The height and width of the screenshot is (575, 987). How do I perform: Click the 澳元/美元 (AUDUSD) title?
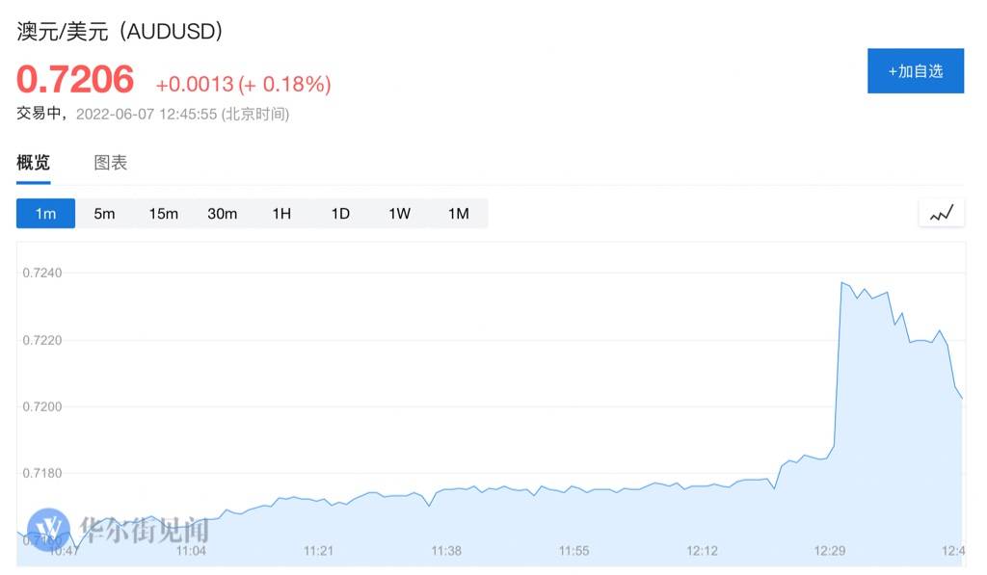(x=120, y=31)
